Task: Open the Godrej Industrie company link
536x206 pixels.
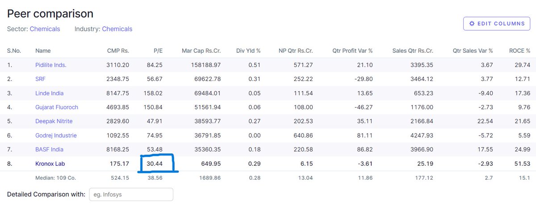Action: (56, 135)
